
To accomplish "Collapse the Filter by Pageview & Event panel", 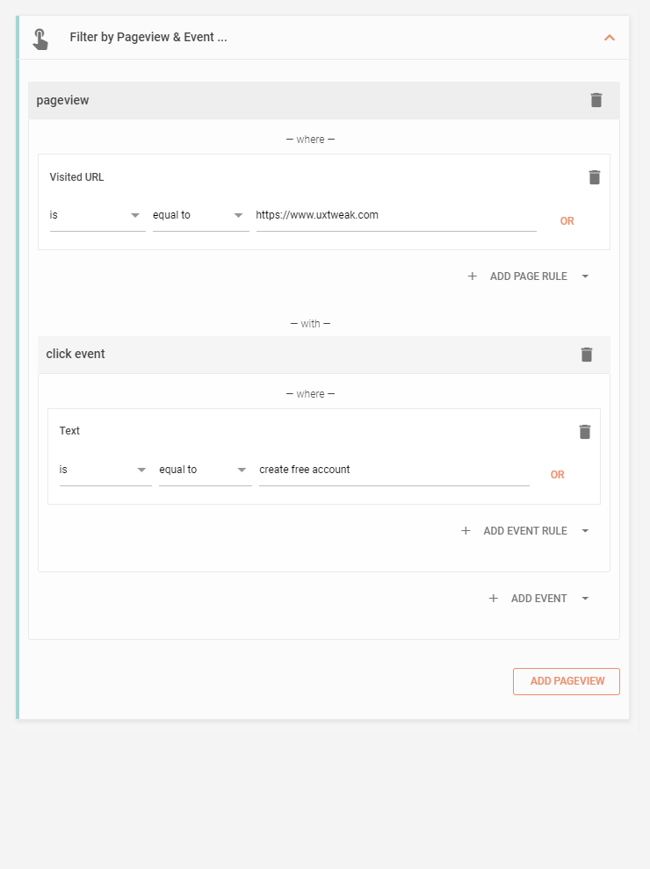I will 609,38.
